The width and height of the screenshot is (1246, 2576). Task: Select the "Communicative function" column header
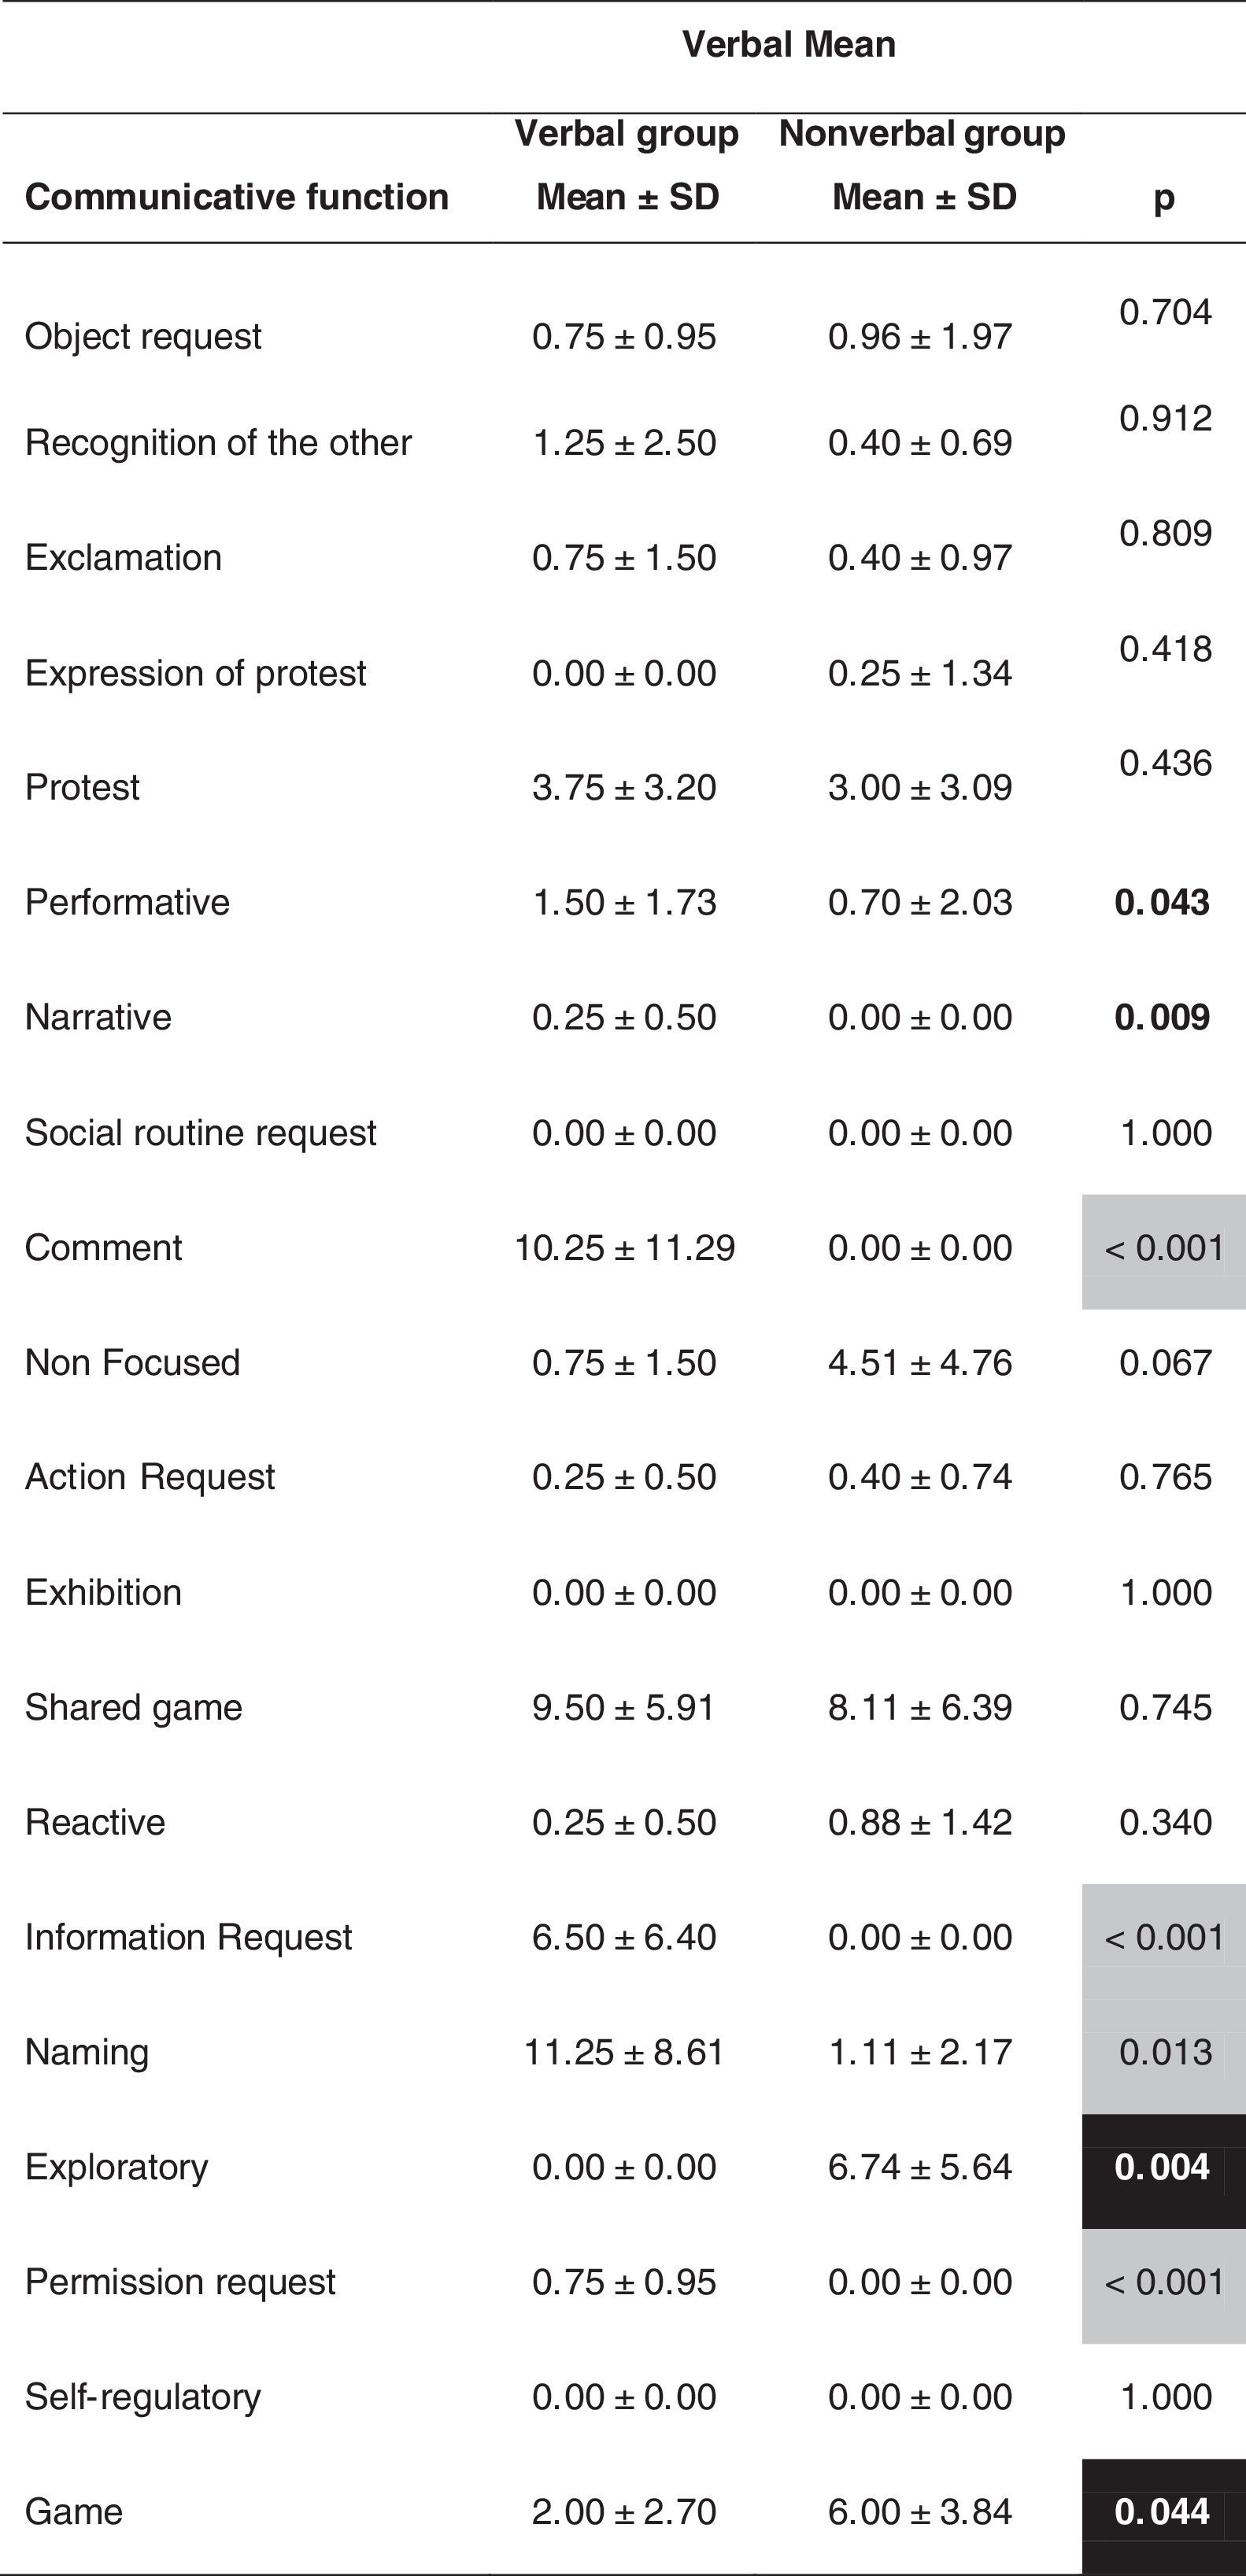[x=236, y=197]
